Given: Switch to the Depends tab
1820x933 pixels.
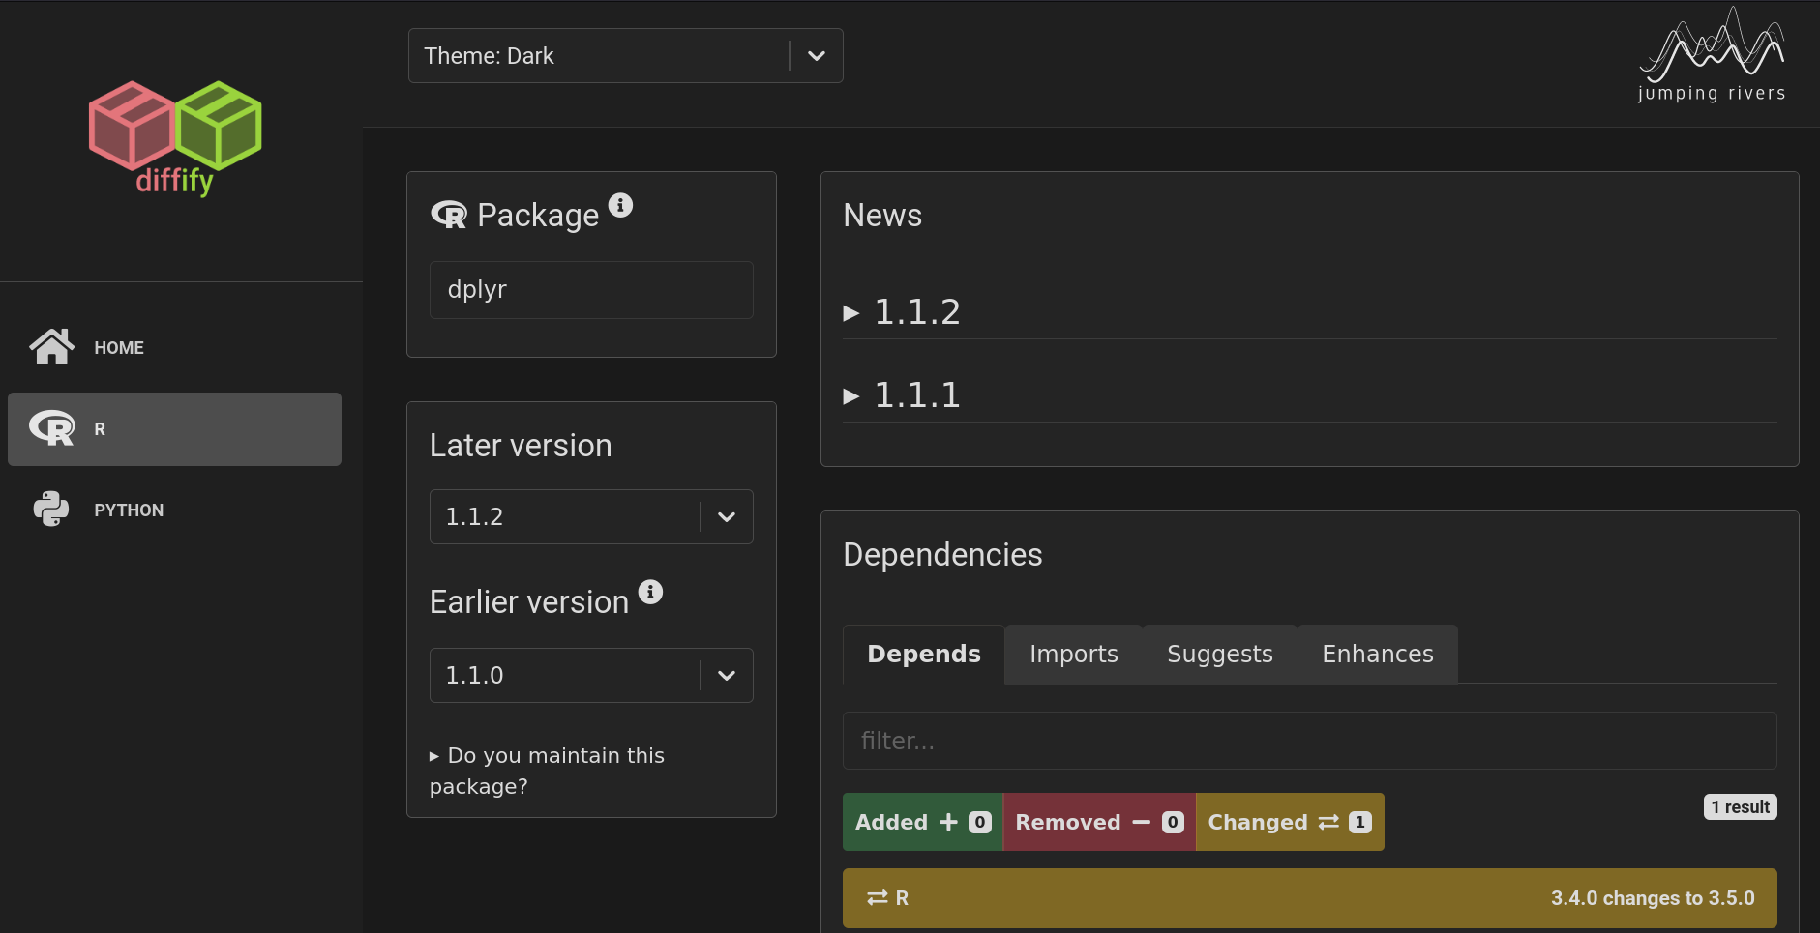Looking at the screenshot, I should point(924,655).
